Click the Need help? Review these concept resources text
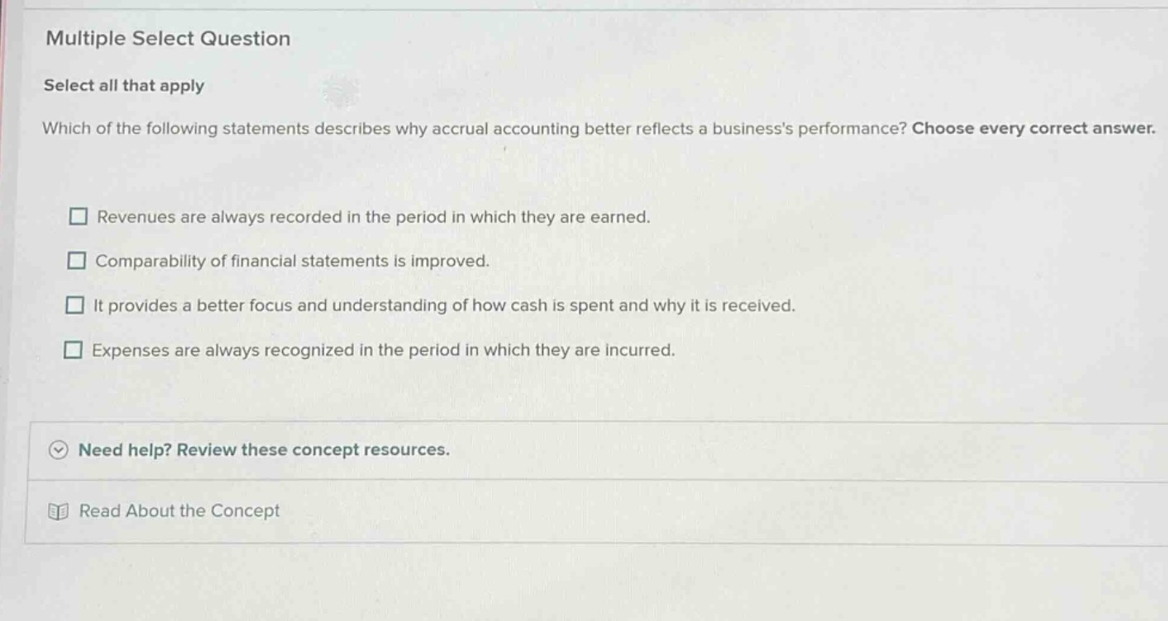The image size is (1168, 621). [263, 449]
